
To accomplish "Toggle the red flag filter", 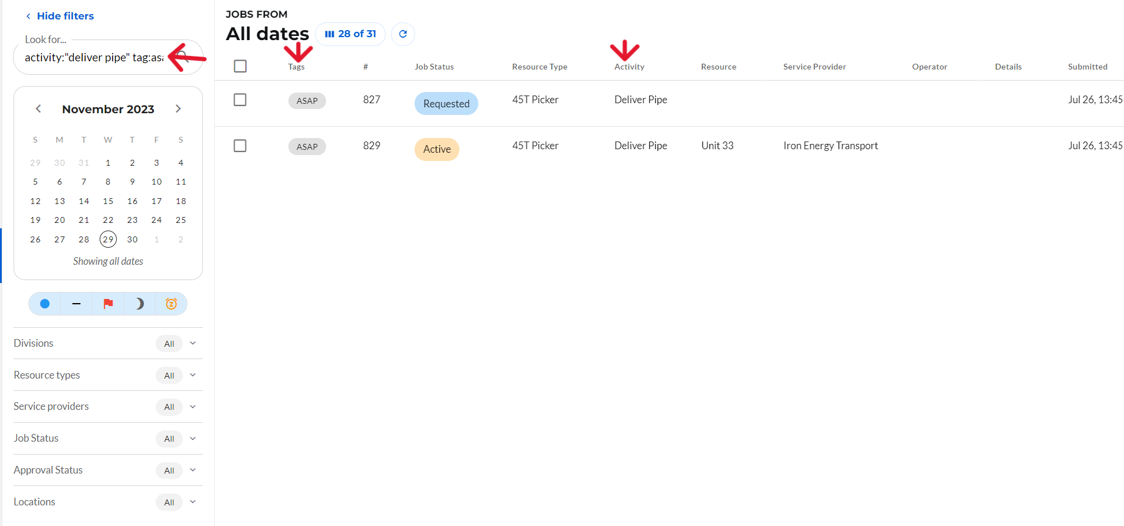I will coord(108,304).
